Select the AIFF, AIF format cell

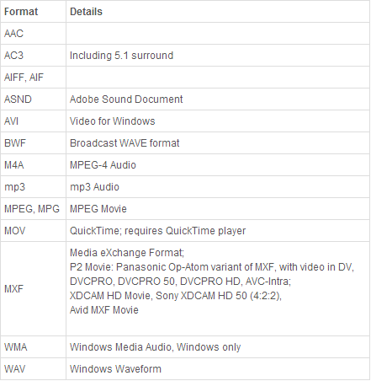33,78
